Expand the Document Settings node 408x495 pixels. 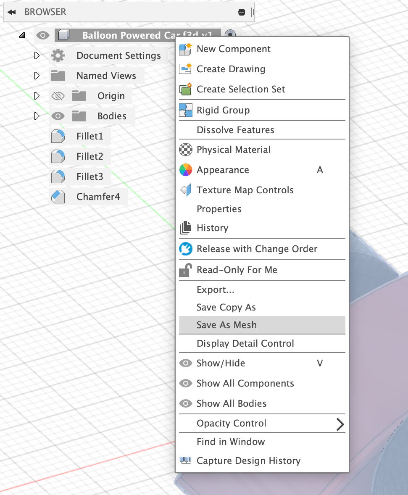(37, 55)
